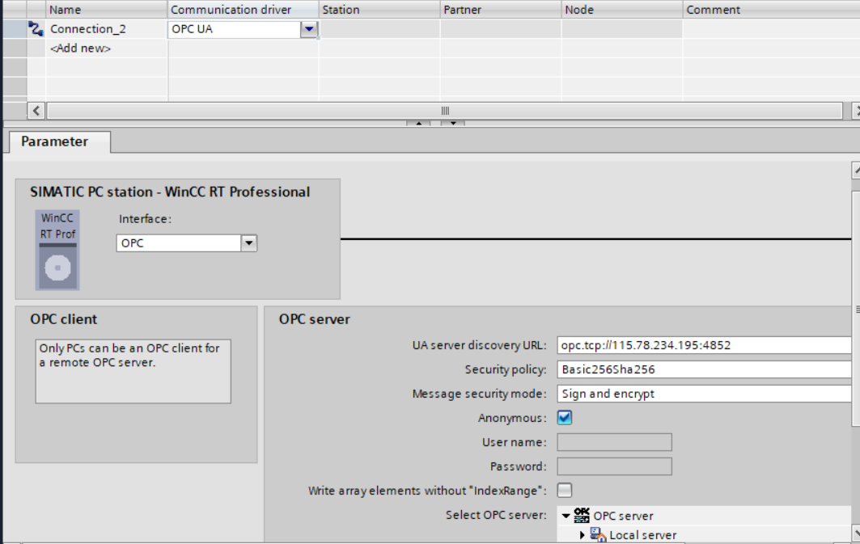Click the Add new connection row
860x544 pixels.
click(81, 48)
